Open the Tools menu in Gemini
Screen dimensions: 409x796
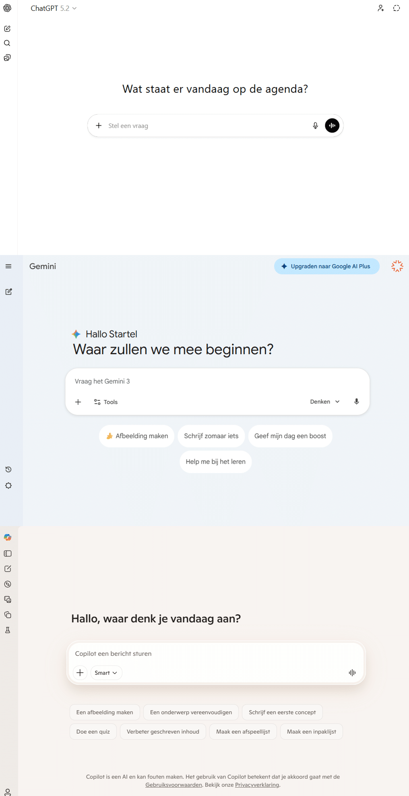click(106, 402)
